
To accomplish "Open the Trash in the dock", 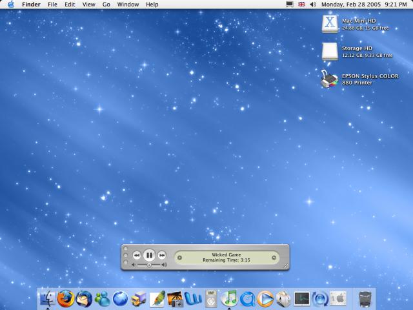I will (365, 299).
